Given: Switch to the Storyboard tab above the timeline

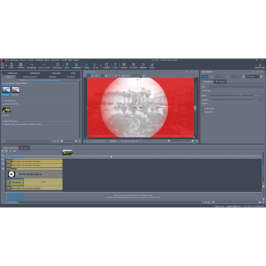Looking at the screenshot, I should point(24,148).
